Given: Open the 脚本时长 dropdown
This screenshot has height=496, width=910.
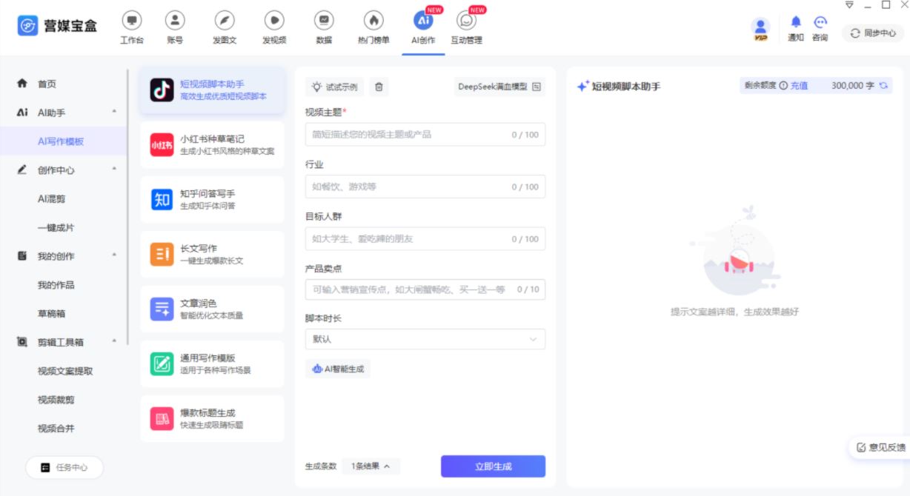Looking at the screenshot, I should click(425, 339).
